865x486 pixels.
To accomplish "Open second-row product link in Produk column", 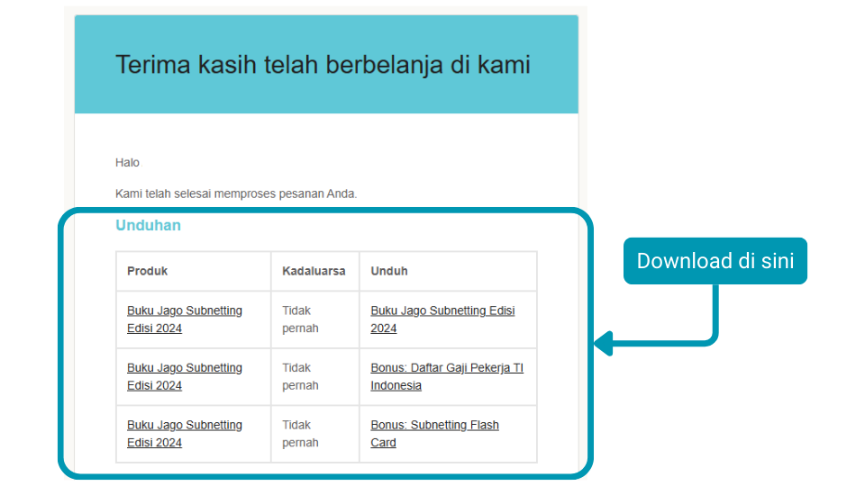I will [x=184, y=376].
